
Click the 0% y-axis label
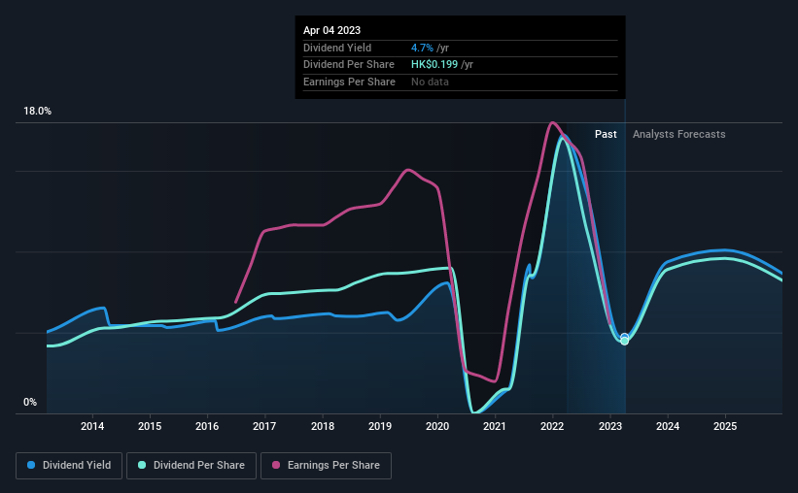[30, 402]
